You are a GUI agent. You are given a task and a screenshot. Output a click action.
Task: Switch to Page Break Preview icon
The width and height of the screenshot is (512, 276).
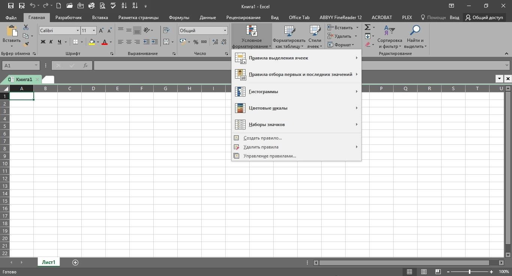point(437,272)
